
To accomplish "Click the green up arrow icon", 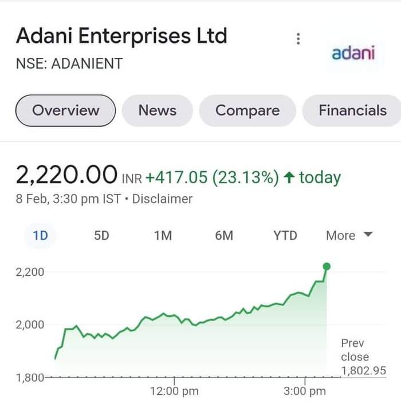I will point(289,177).
